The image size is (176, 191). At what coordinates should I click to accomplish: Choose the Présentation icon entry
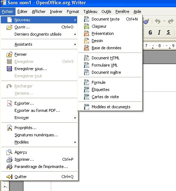coord(87,33)
